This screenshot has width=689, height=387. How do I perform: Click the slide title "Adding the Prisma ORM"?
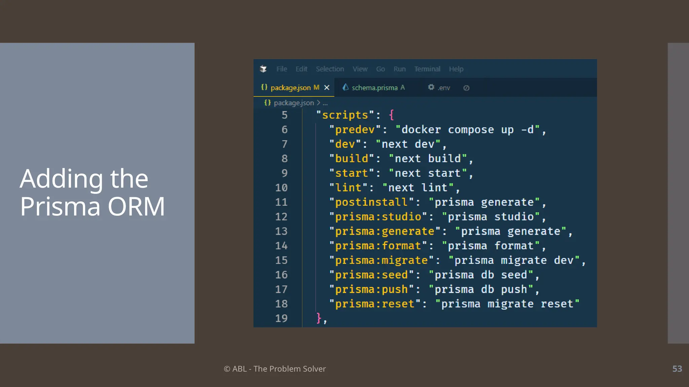(93, 192)
